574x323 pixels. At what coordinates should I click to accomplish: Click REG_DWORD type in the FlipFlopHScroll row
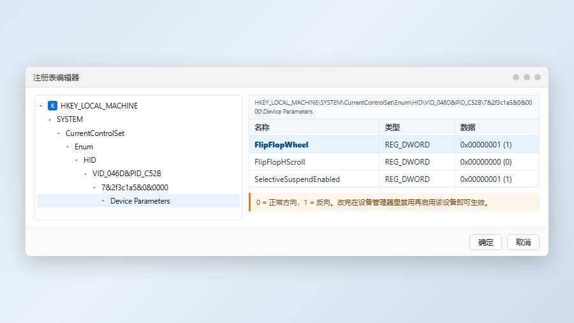[x=407, y=162]
